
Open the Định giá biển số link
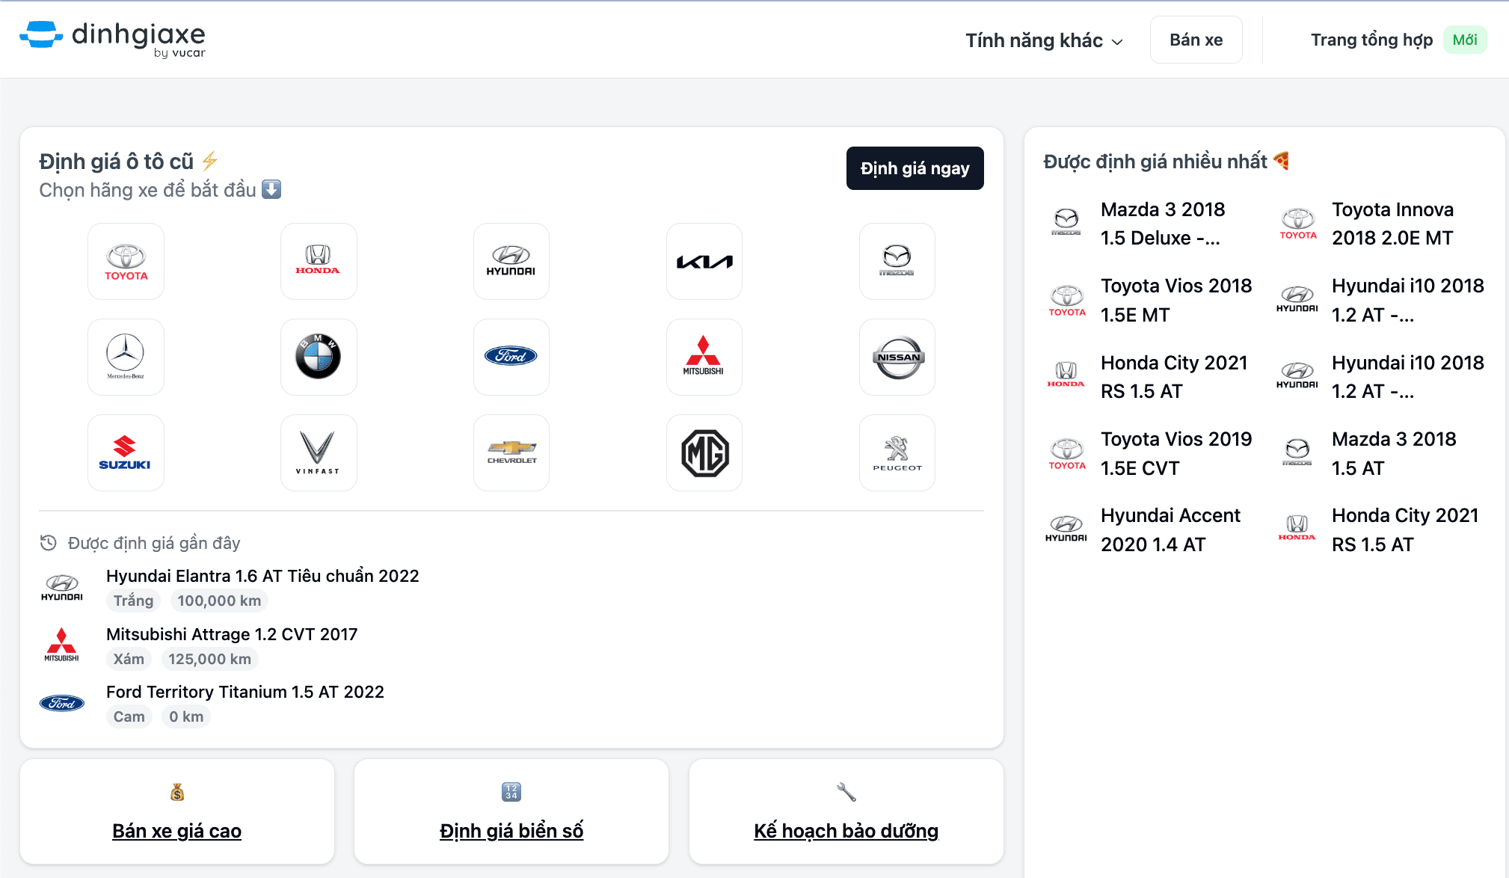[x=511, y=831]
